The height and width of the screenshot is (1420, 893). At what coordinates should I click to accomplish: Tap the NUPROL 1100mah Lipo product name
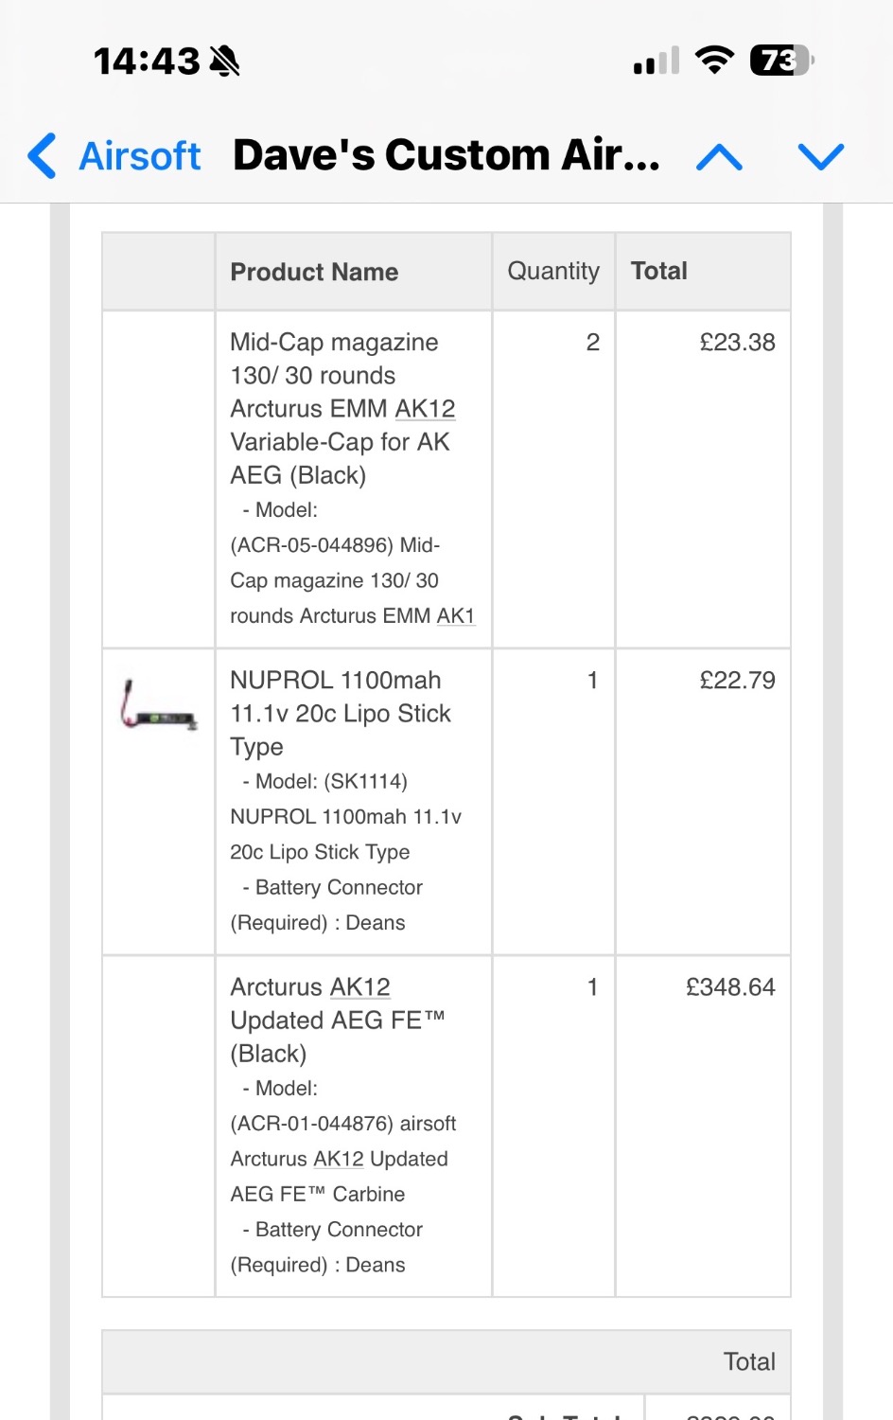pyautogui.click(x=340, y=713)
